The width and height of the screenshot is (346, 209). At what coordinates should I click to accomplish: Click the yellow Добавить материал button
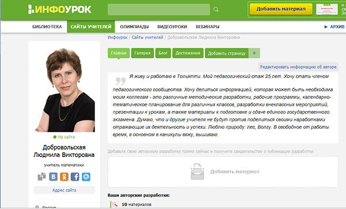pyautogui.click(x=281, y=9)
